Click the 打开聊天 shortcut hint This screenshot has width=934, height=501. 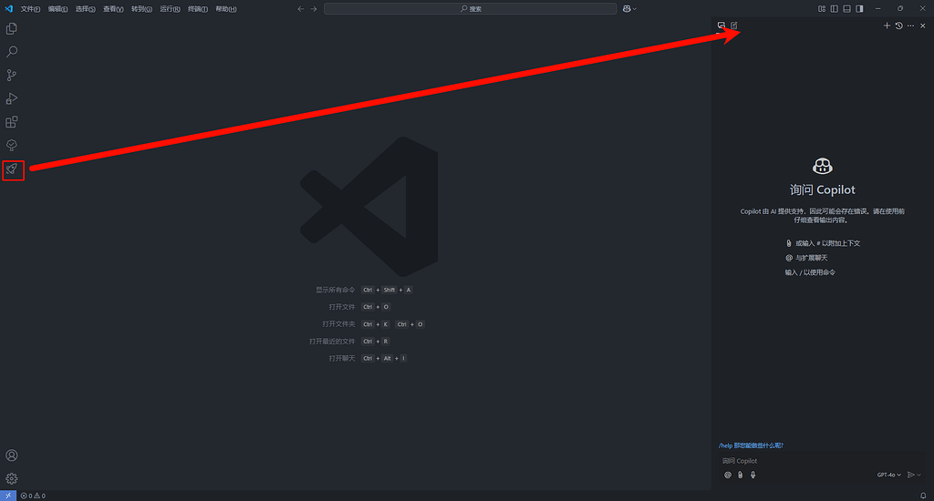(341, 358)
